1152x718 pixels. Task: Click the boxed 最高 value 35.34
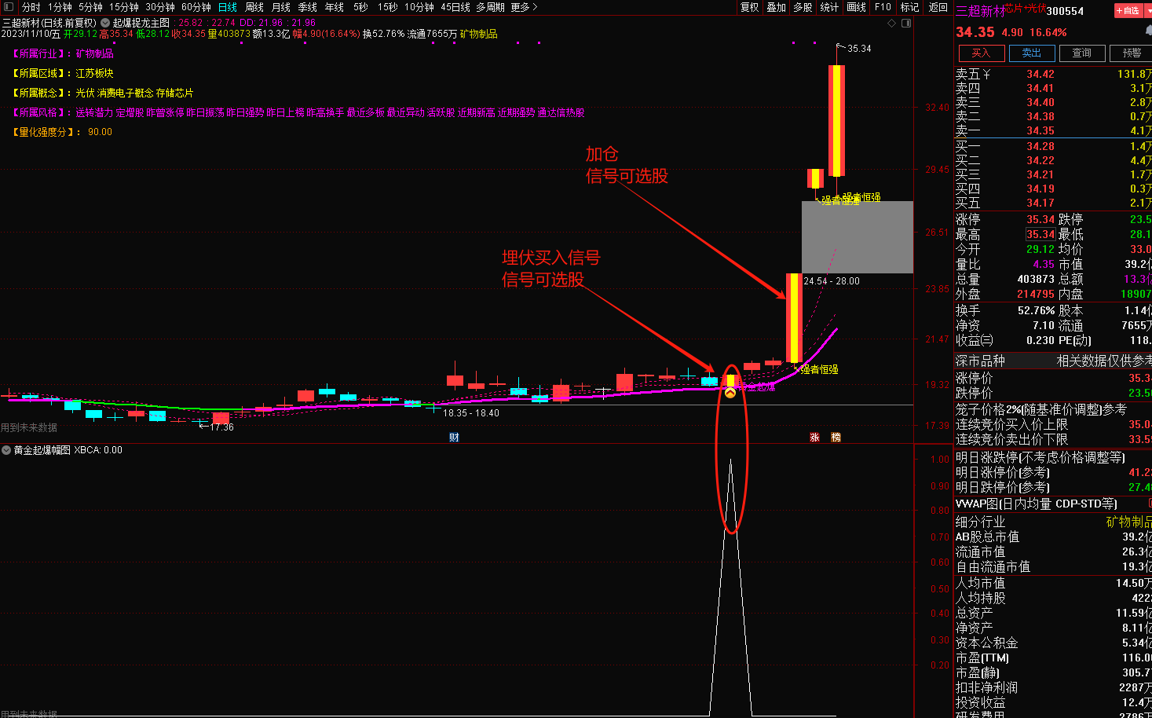1040,234
